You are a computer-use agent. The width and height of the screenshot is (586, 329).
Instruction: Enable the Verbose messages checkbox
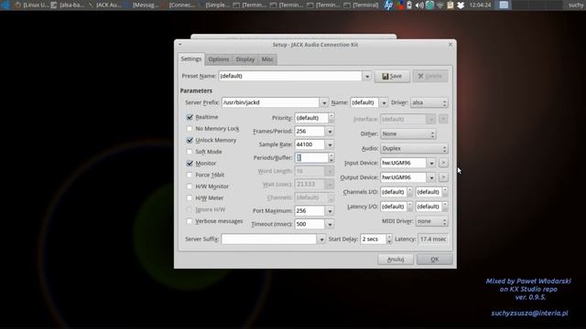190,221
